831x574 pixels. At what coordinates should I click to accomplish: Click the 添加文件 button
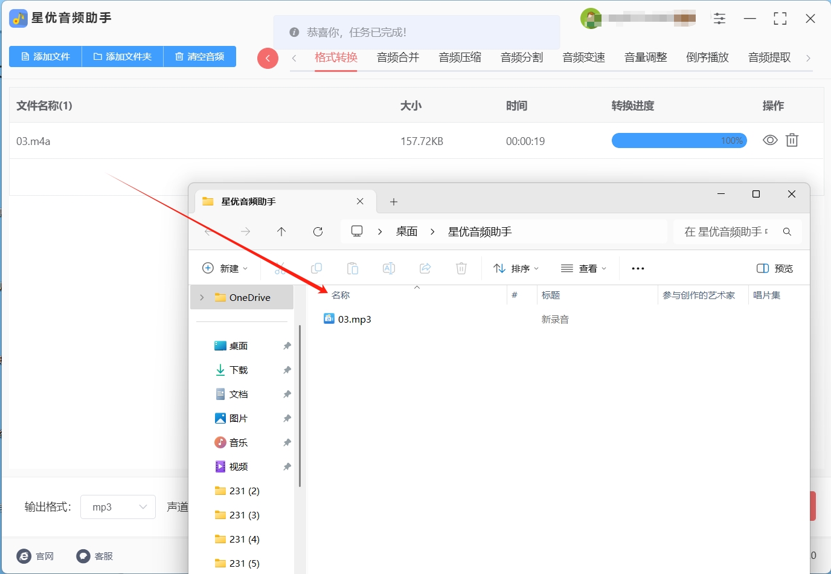pyautogui.click(x=45, y=57)
